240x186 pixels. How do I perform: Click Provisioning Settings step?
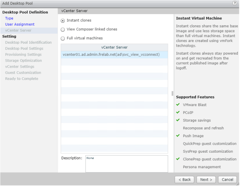click(x=23, y=54)
